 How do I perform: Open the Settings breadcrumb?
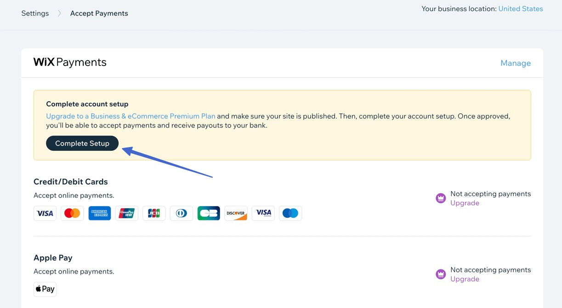[x=34, y=13]
